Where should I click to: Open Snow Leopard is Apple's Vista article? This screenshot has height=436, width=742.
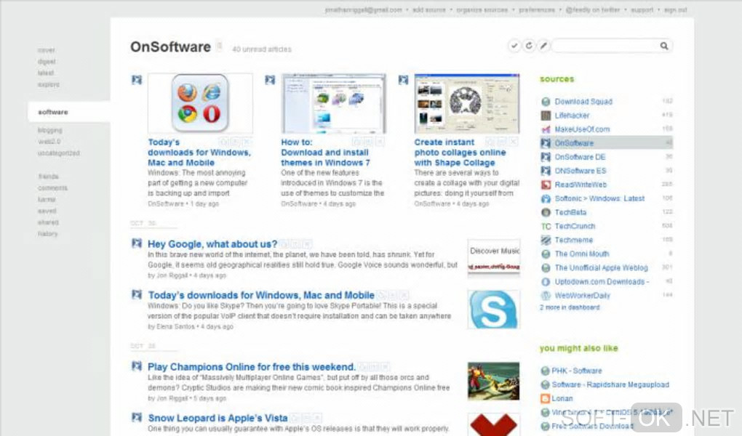(x=218, y=418)
